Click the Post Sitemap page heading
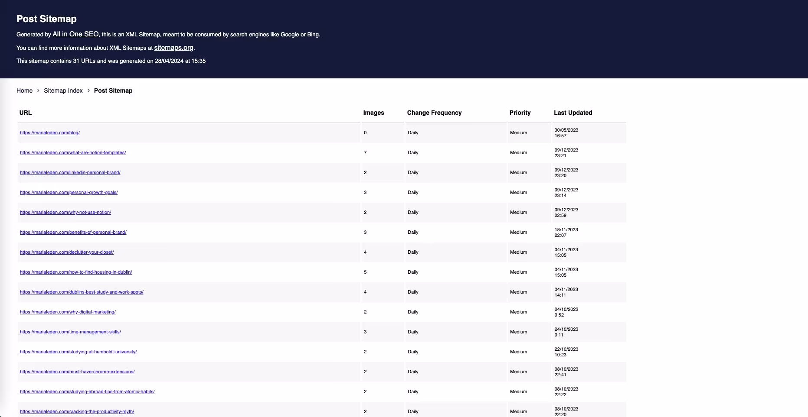Image resolution: width=808 pixels, height=417 pixels. pyautogui.click(x=46, y=19)
